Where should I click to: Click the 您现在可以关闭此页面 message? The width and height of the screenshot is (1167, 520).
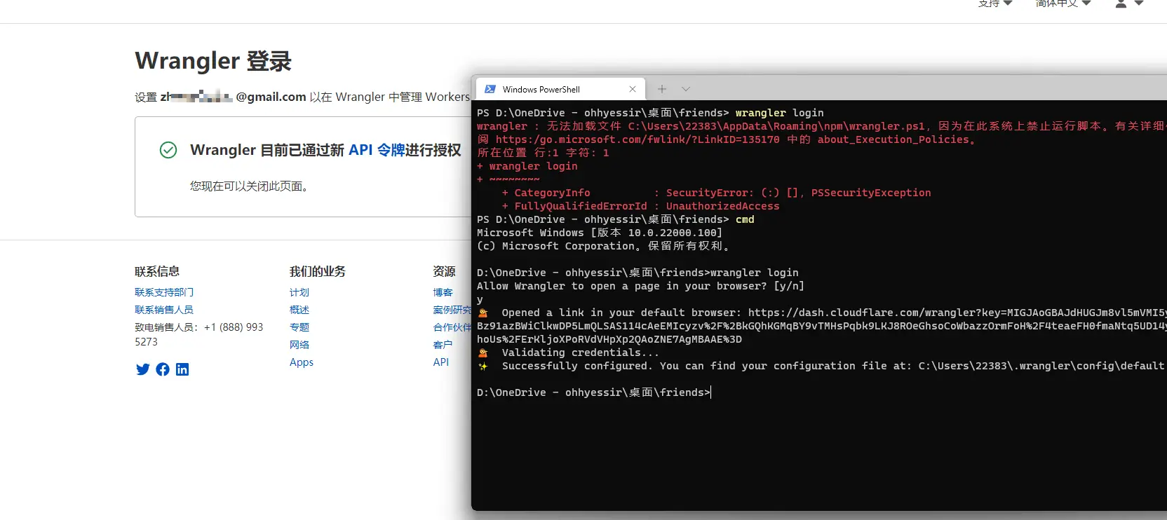pos(250,186)
